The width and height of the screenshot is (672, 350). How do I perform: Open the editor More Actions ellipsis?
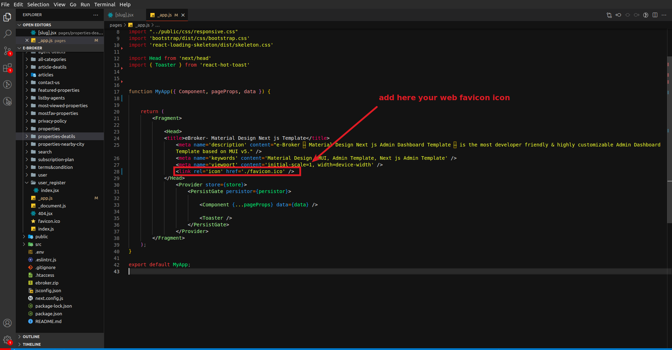(x=664, y=15)
